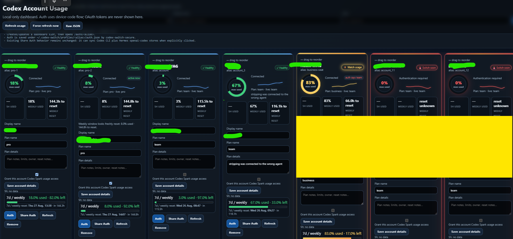Click the Healthy badge on the account_3 card
This screenshot has height=239, width=513.
point(282,68)
